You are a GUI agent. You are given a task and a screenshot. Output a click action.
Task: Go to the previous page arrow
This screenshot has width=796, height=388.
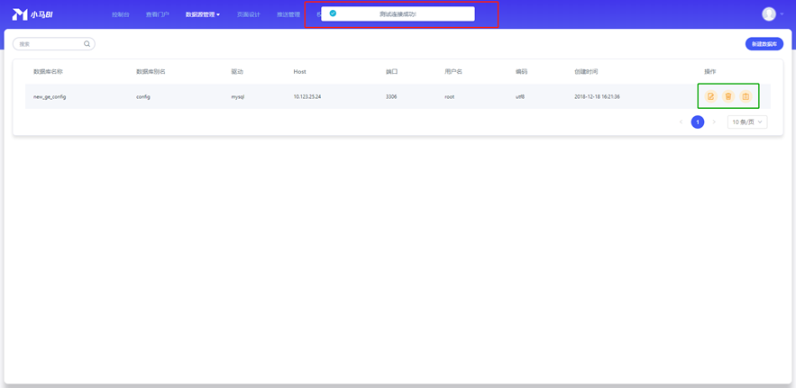(682, 122)
